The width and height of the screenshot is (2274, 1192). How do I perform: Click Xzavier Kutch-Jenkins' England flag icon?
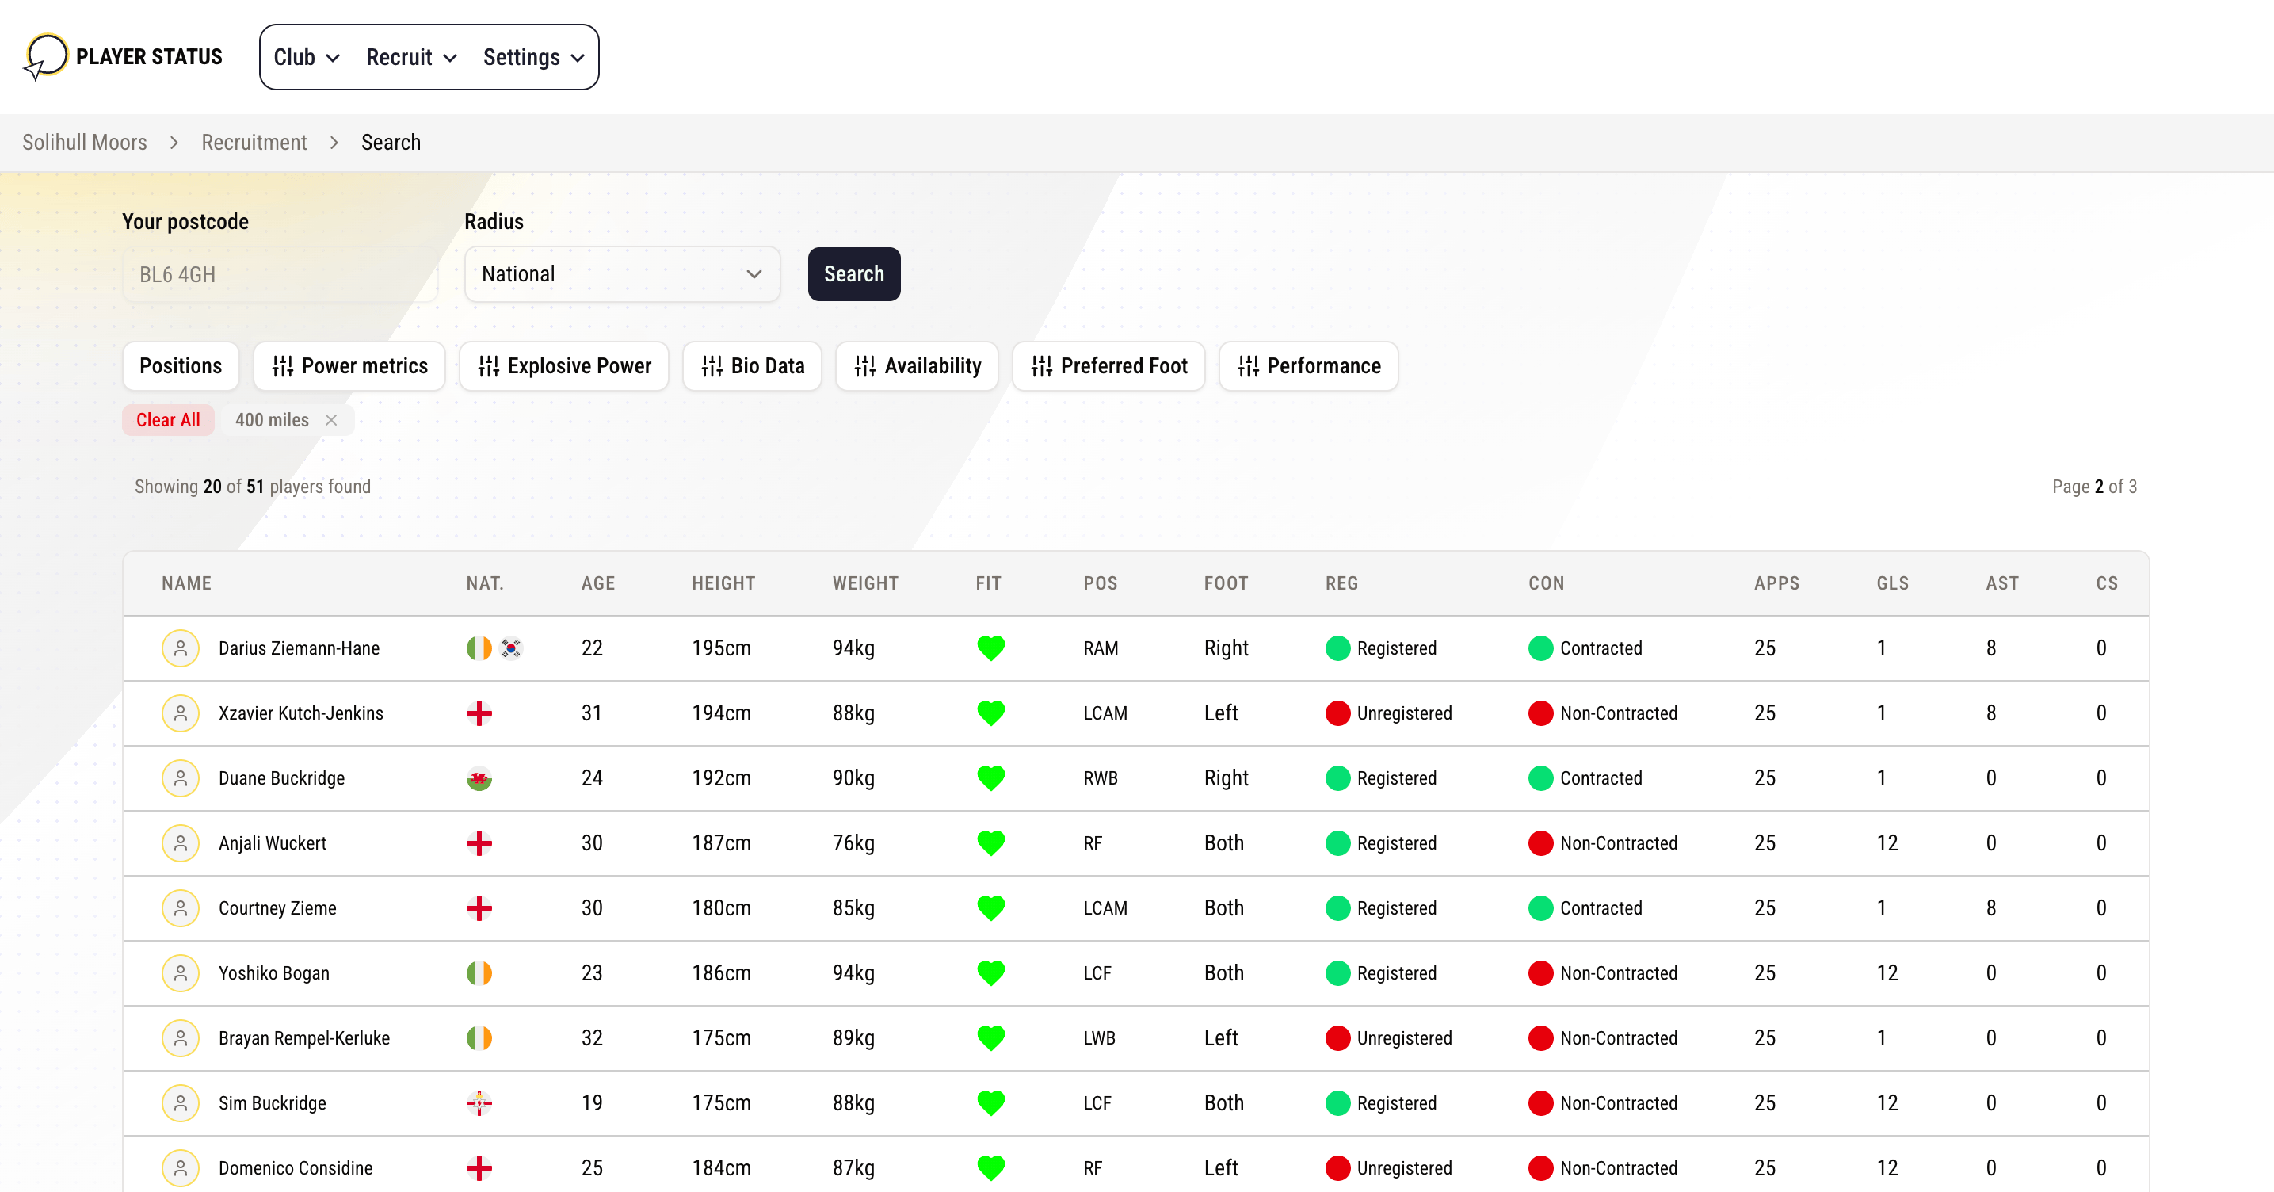(x=479, y=713)
